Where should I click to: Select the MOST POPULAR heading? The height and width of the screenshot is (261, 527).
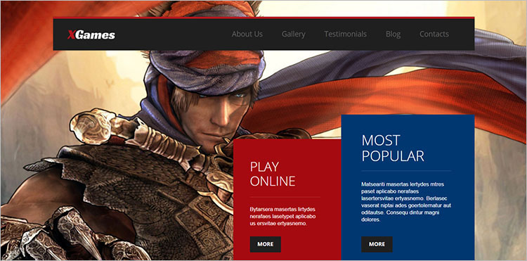393,148
